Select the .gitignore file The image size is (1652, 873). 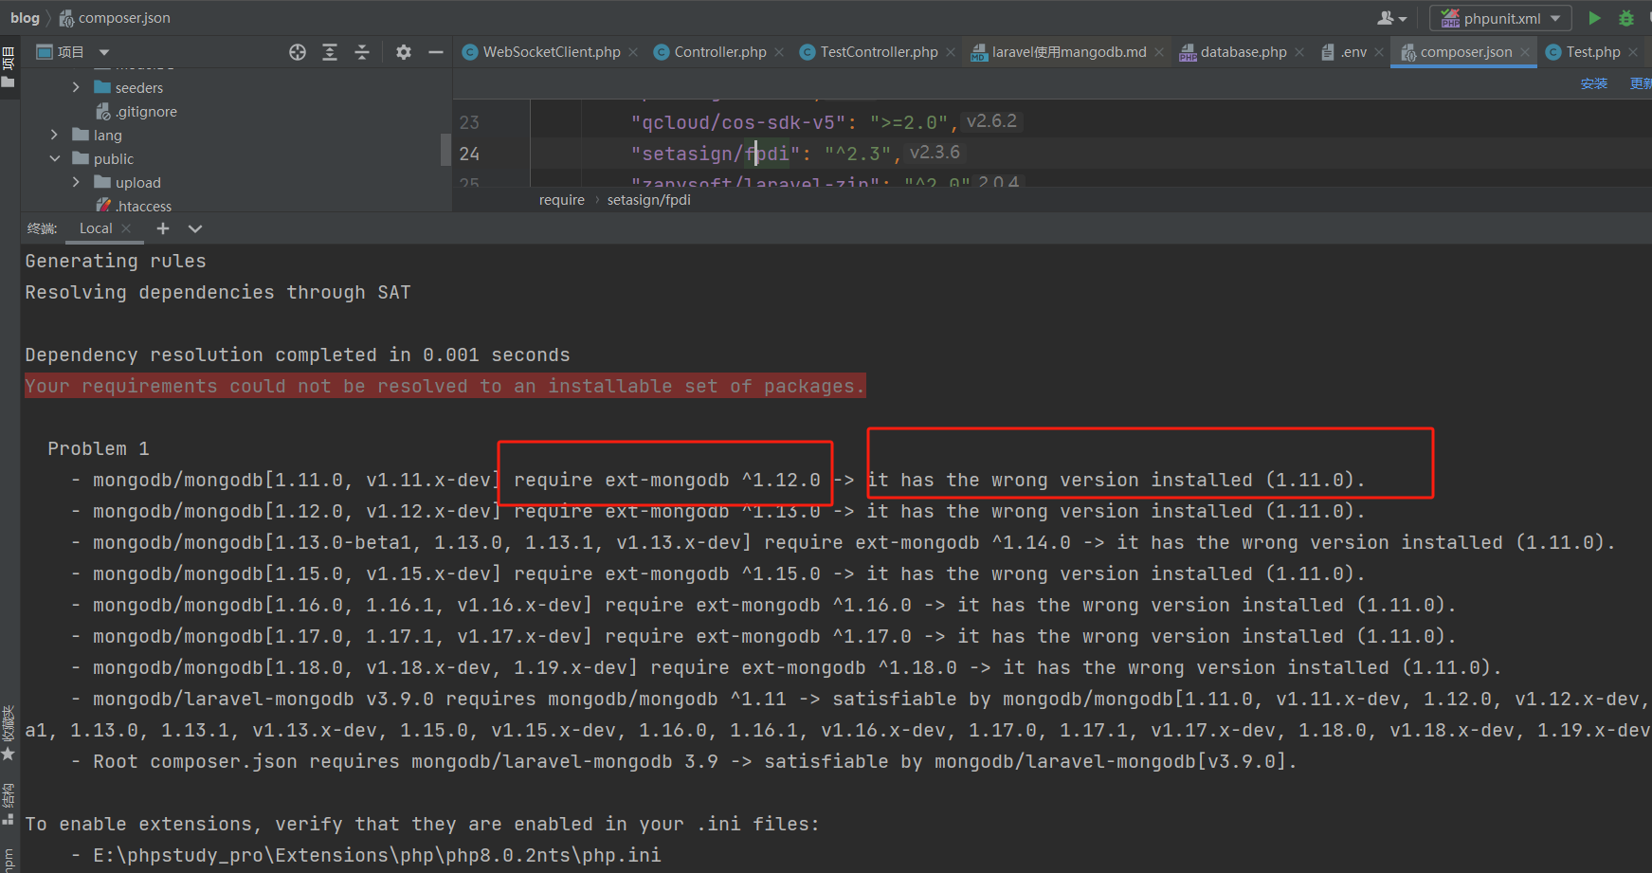coord(136,111)
